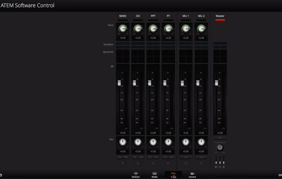The height and width of the screenshot is (179, 282).
Task: Open the Media page
Action: (x=155, y=175)
